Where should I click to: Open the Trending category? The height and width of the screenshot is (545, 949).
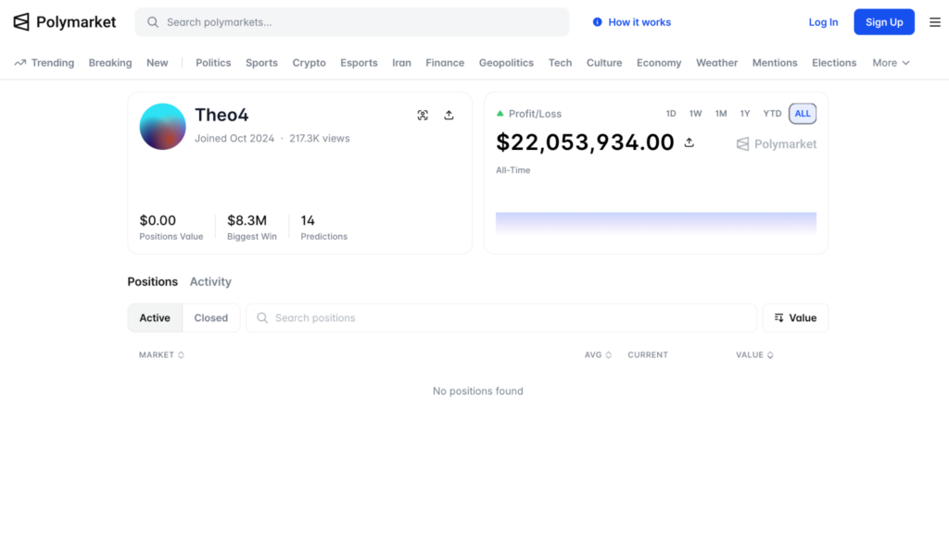44,63
